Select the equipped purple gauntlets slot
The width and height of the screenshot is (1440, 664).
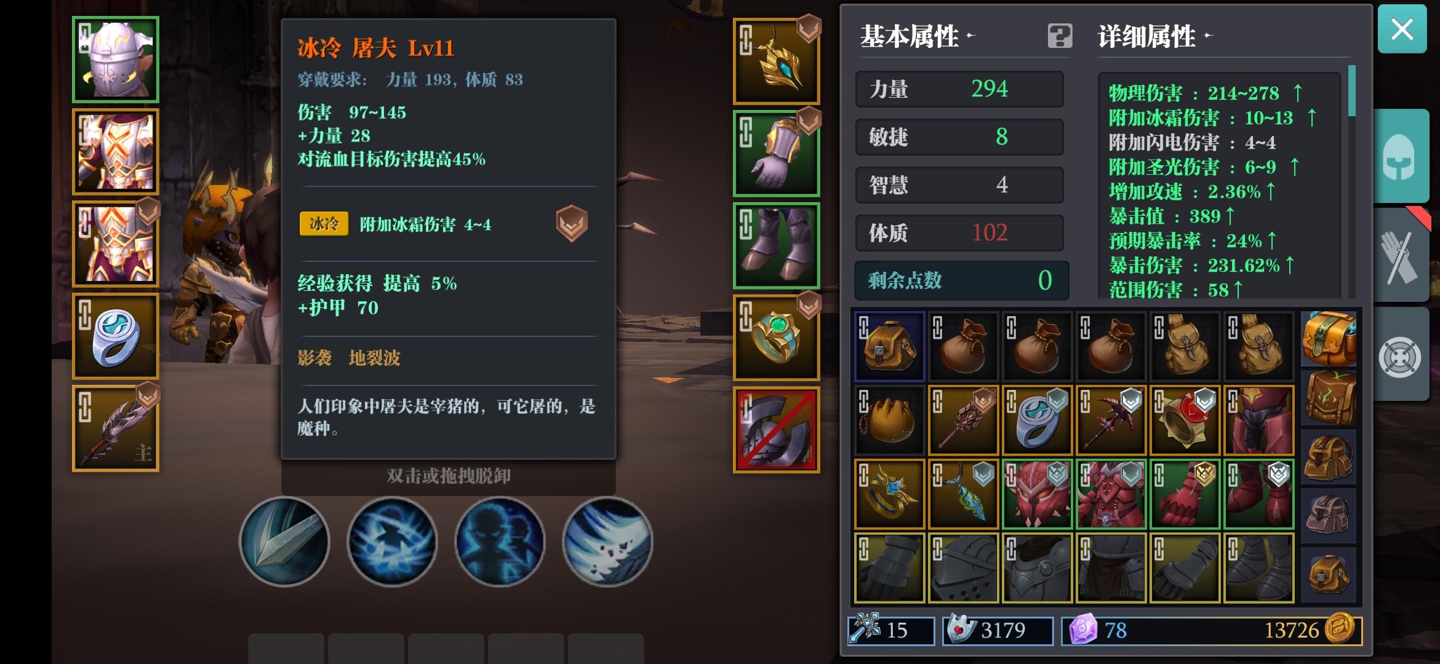(777, 154)
